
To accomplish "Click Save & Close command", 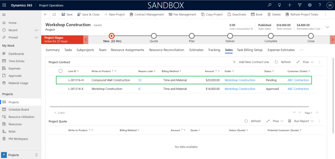I will tap(88, 14).
